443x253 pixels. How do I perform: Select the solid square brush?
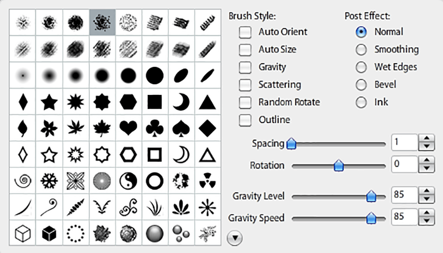coord(155,102)
